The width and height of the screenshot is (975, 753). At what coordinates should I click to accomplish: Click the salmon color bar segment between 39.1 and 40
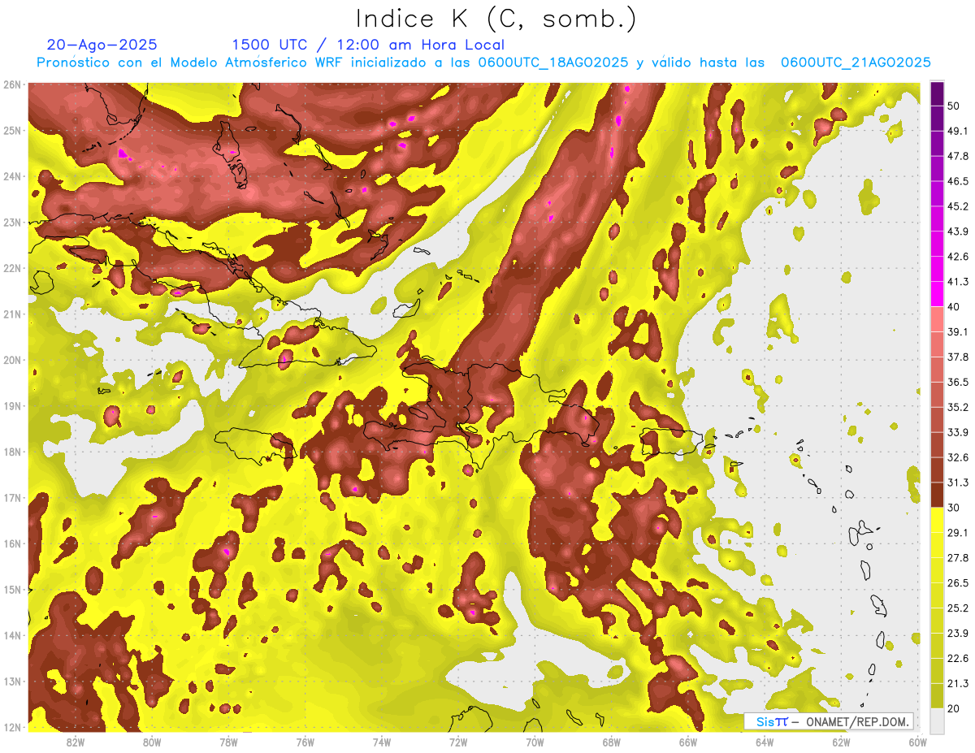[937, 319]
